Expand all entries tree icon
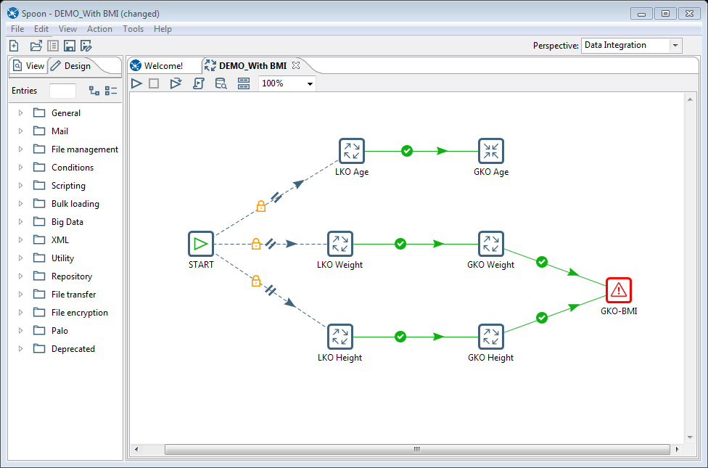 (x=94, y=91)
